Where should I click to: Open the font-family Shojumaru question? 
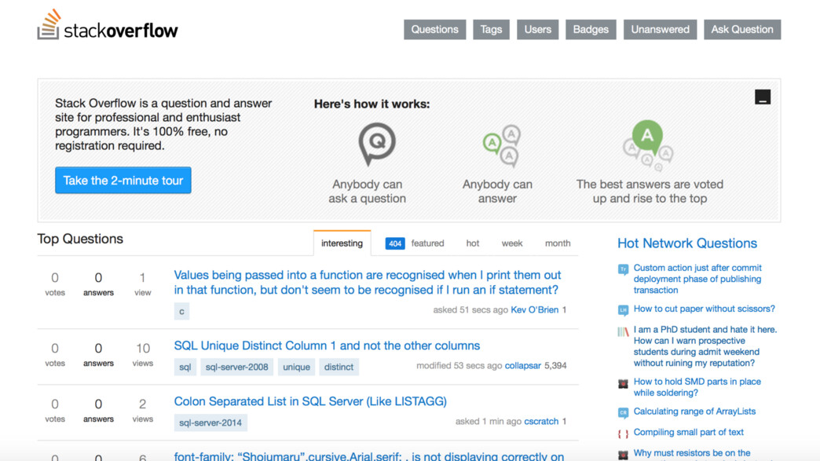(x=368, y=456)
